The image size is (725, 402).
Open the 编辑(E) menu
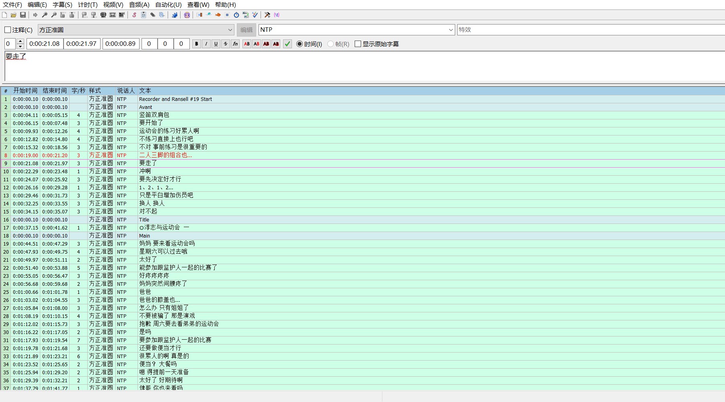[x=37, y=5]
